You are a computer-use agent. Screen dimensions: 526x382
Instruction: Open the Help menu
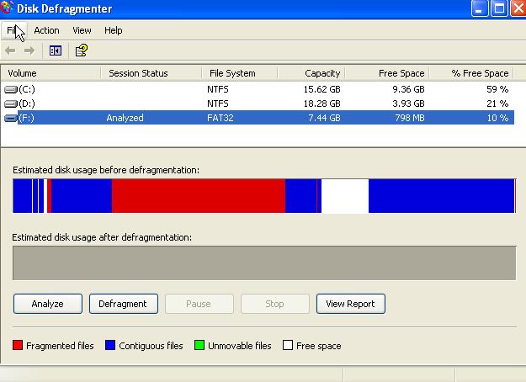114,30
